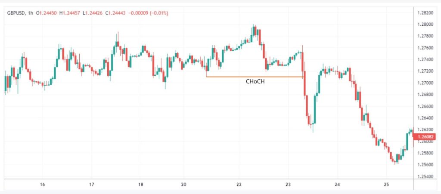Image resolution: width=441 pixels, height=194 pixels.
Task: Select the CHoCH text annotation
Action: [x=255, y=82]
